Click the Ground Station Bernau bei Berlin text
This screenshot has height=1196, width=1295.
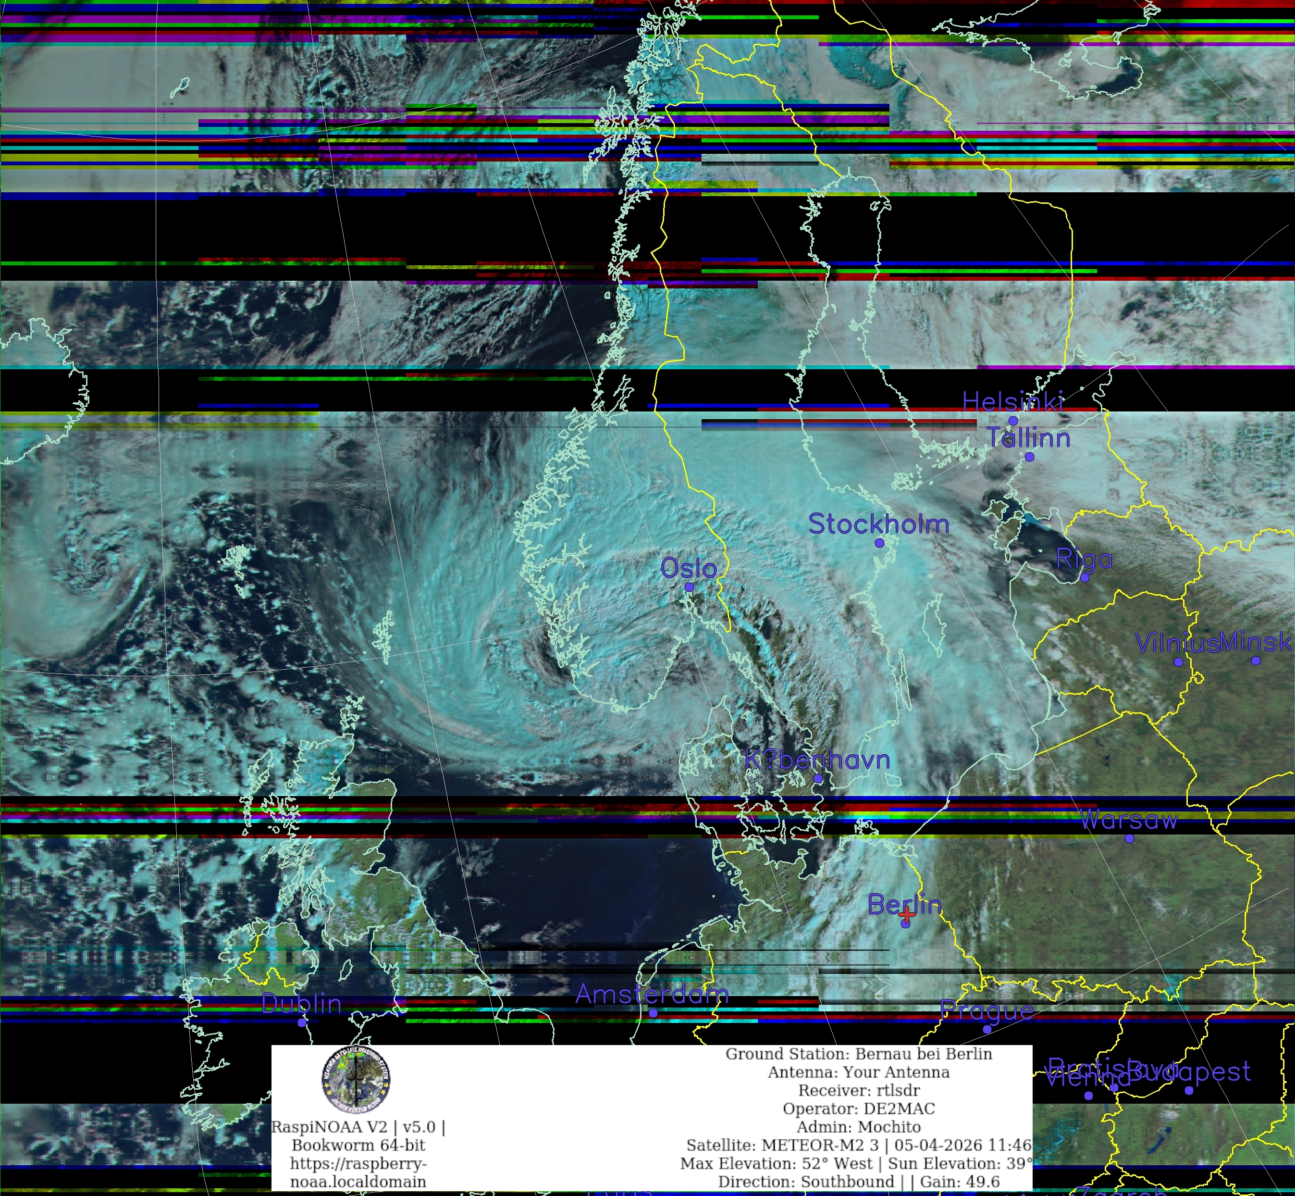pos(858,1054)
